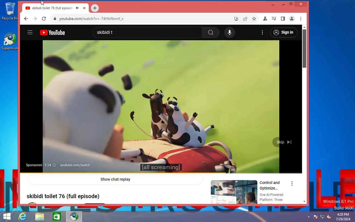
Task: Open network tray icon
Action: click(x=322, y=217)
